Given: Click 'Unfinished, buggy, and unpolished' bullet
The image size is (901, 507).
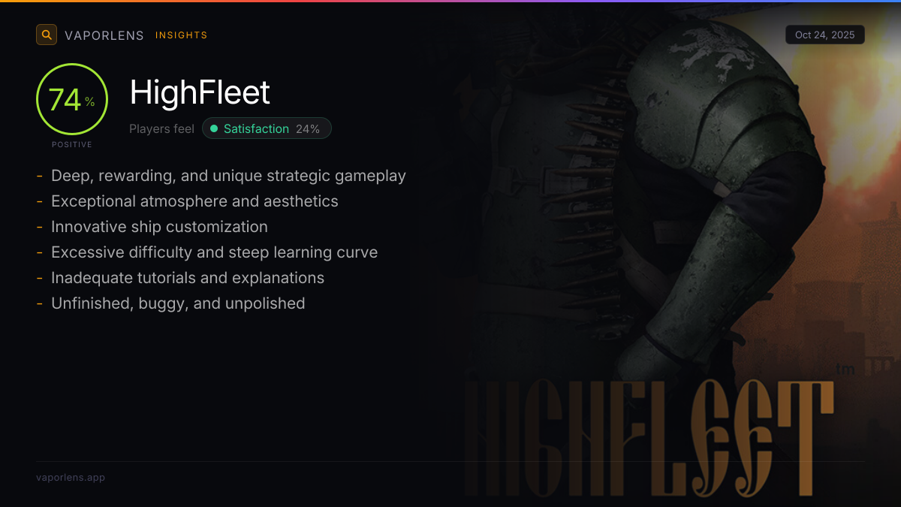Looking at the screenshot, I should pos(178,303).
